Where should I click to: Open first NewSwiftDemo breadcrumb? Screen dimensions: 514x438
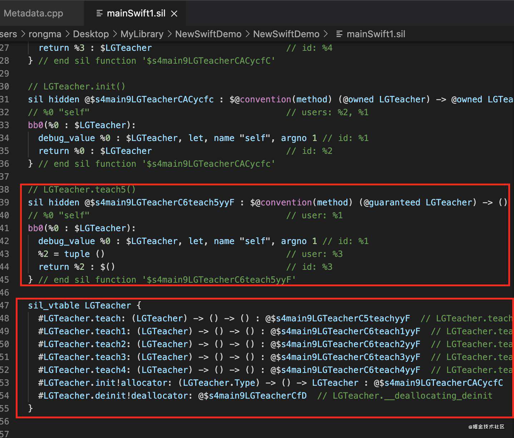click(208, 34)
